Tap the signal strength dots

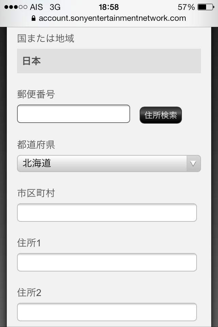[x=16, y=7]
